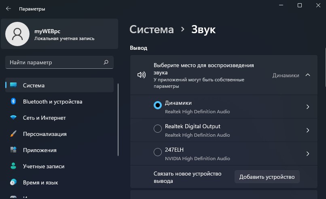Click Система breadcrumb link
This screenshot has width=326, height=199.
pyautogui.click(x=152, y=29)
